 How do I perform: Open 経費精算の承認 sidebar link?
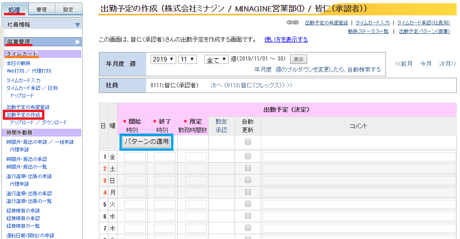tap(23, 218)
